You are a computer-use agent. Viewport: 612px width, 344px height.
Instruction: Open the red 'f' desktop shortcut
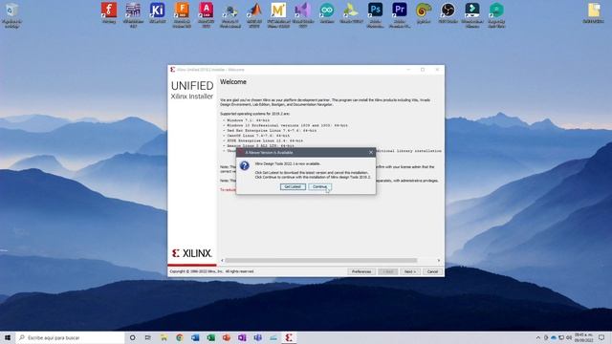[x=109, y=12]
